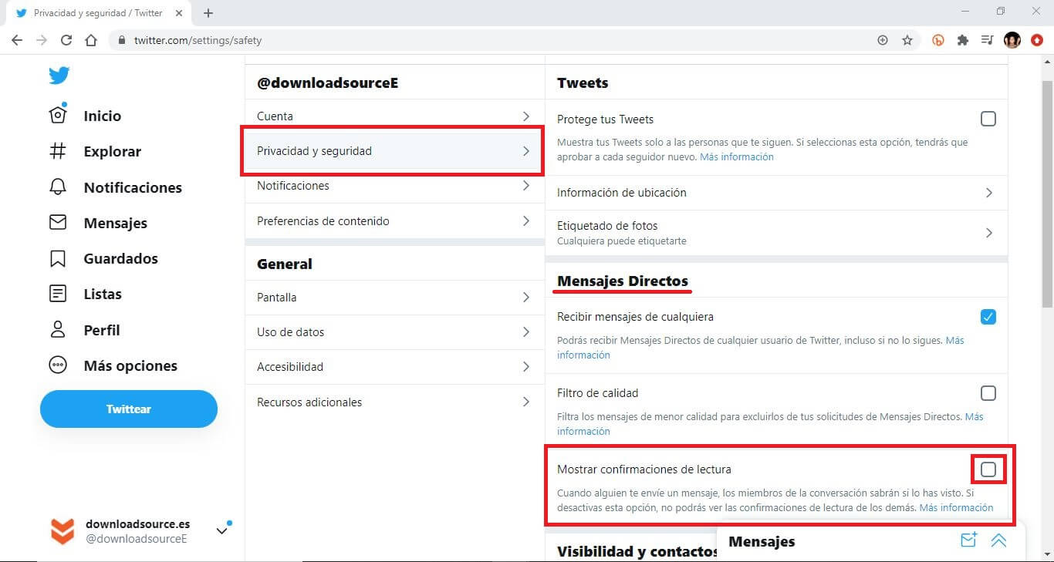
Task: Open Listas icon
Action: pyautogui.click(x=58, y=294)
